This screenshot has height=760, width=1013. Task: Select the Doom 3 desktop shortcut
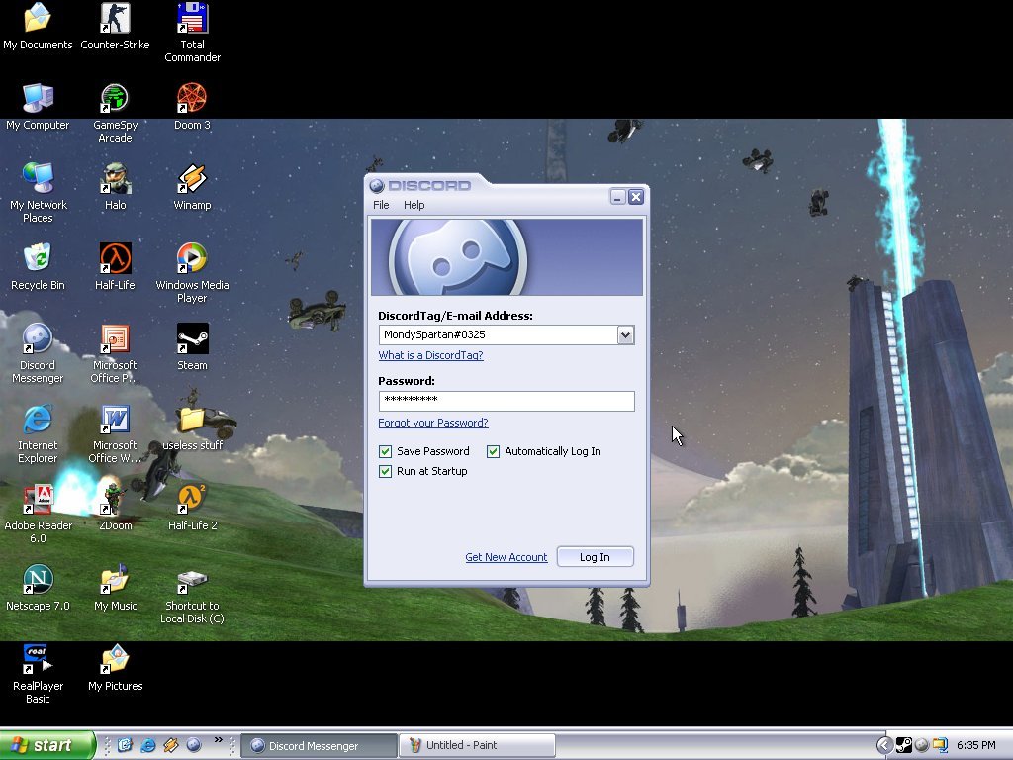click(192, 107)
